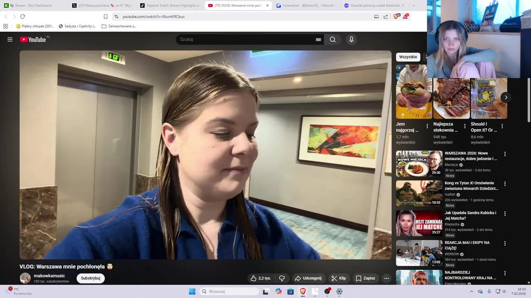Focus the YouTube Szukaj search field

246,39
